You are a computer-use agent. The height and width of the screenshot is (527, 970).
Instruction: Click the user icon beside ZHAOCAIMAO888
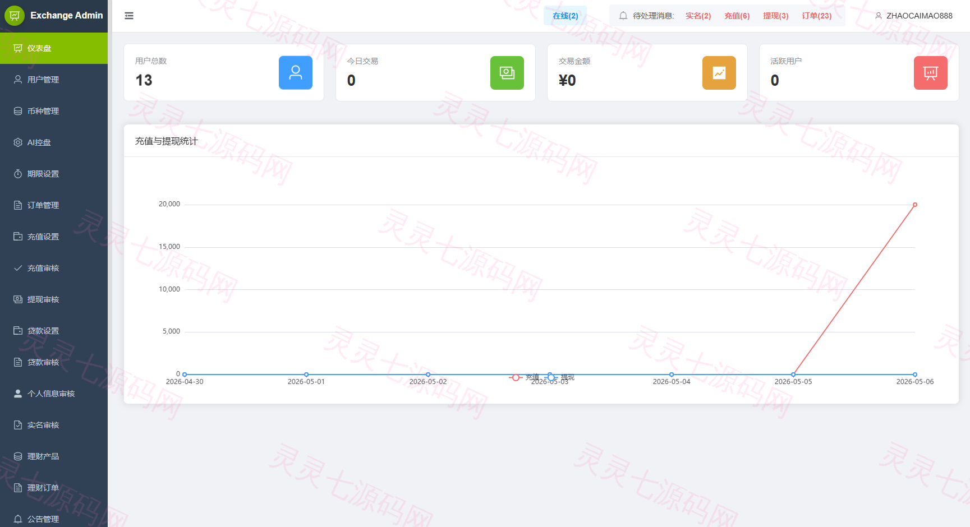tap(879, 16)
